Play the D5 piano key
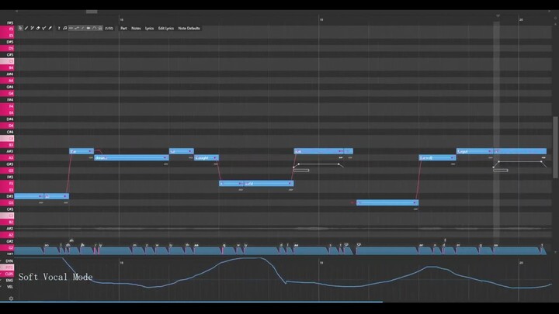The height and width of the screenshot is (314, 559). point(7,48)
